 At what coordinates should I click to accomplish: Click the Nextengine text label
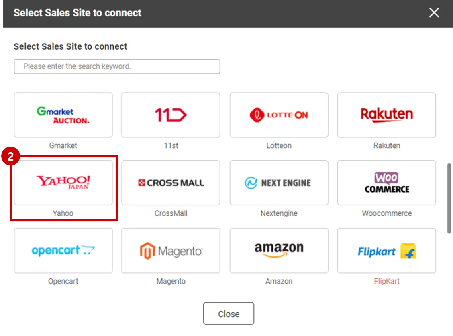coord(279,213)
